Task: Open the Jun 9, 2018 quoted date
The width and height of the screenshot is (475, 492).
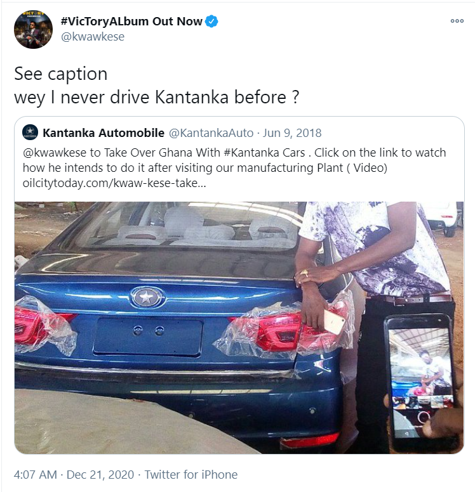Action: pyautogui.click(x=292, y=133)
